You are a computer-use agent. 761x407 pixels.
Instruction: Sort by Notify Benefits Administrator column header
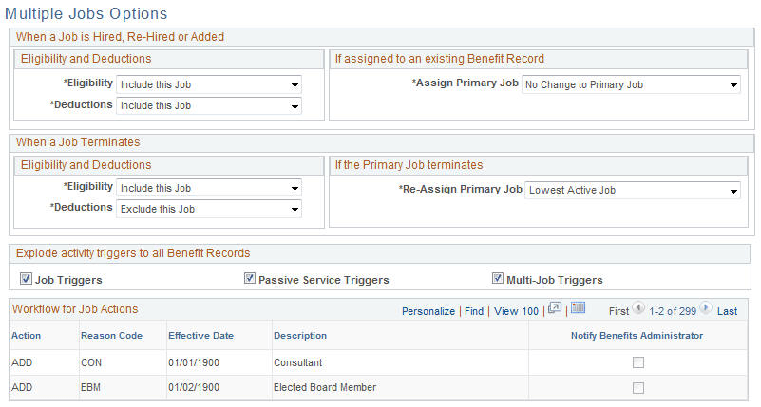pos(637,335)
